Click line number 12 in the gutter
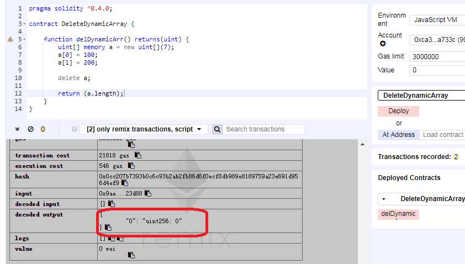The width and height of the screenshot is (465, 264). (18, 93)
